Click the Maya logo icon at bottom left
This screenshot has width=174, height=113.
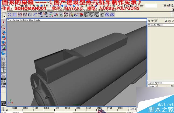4,104
